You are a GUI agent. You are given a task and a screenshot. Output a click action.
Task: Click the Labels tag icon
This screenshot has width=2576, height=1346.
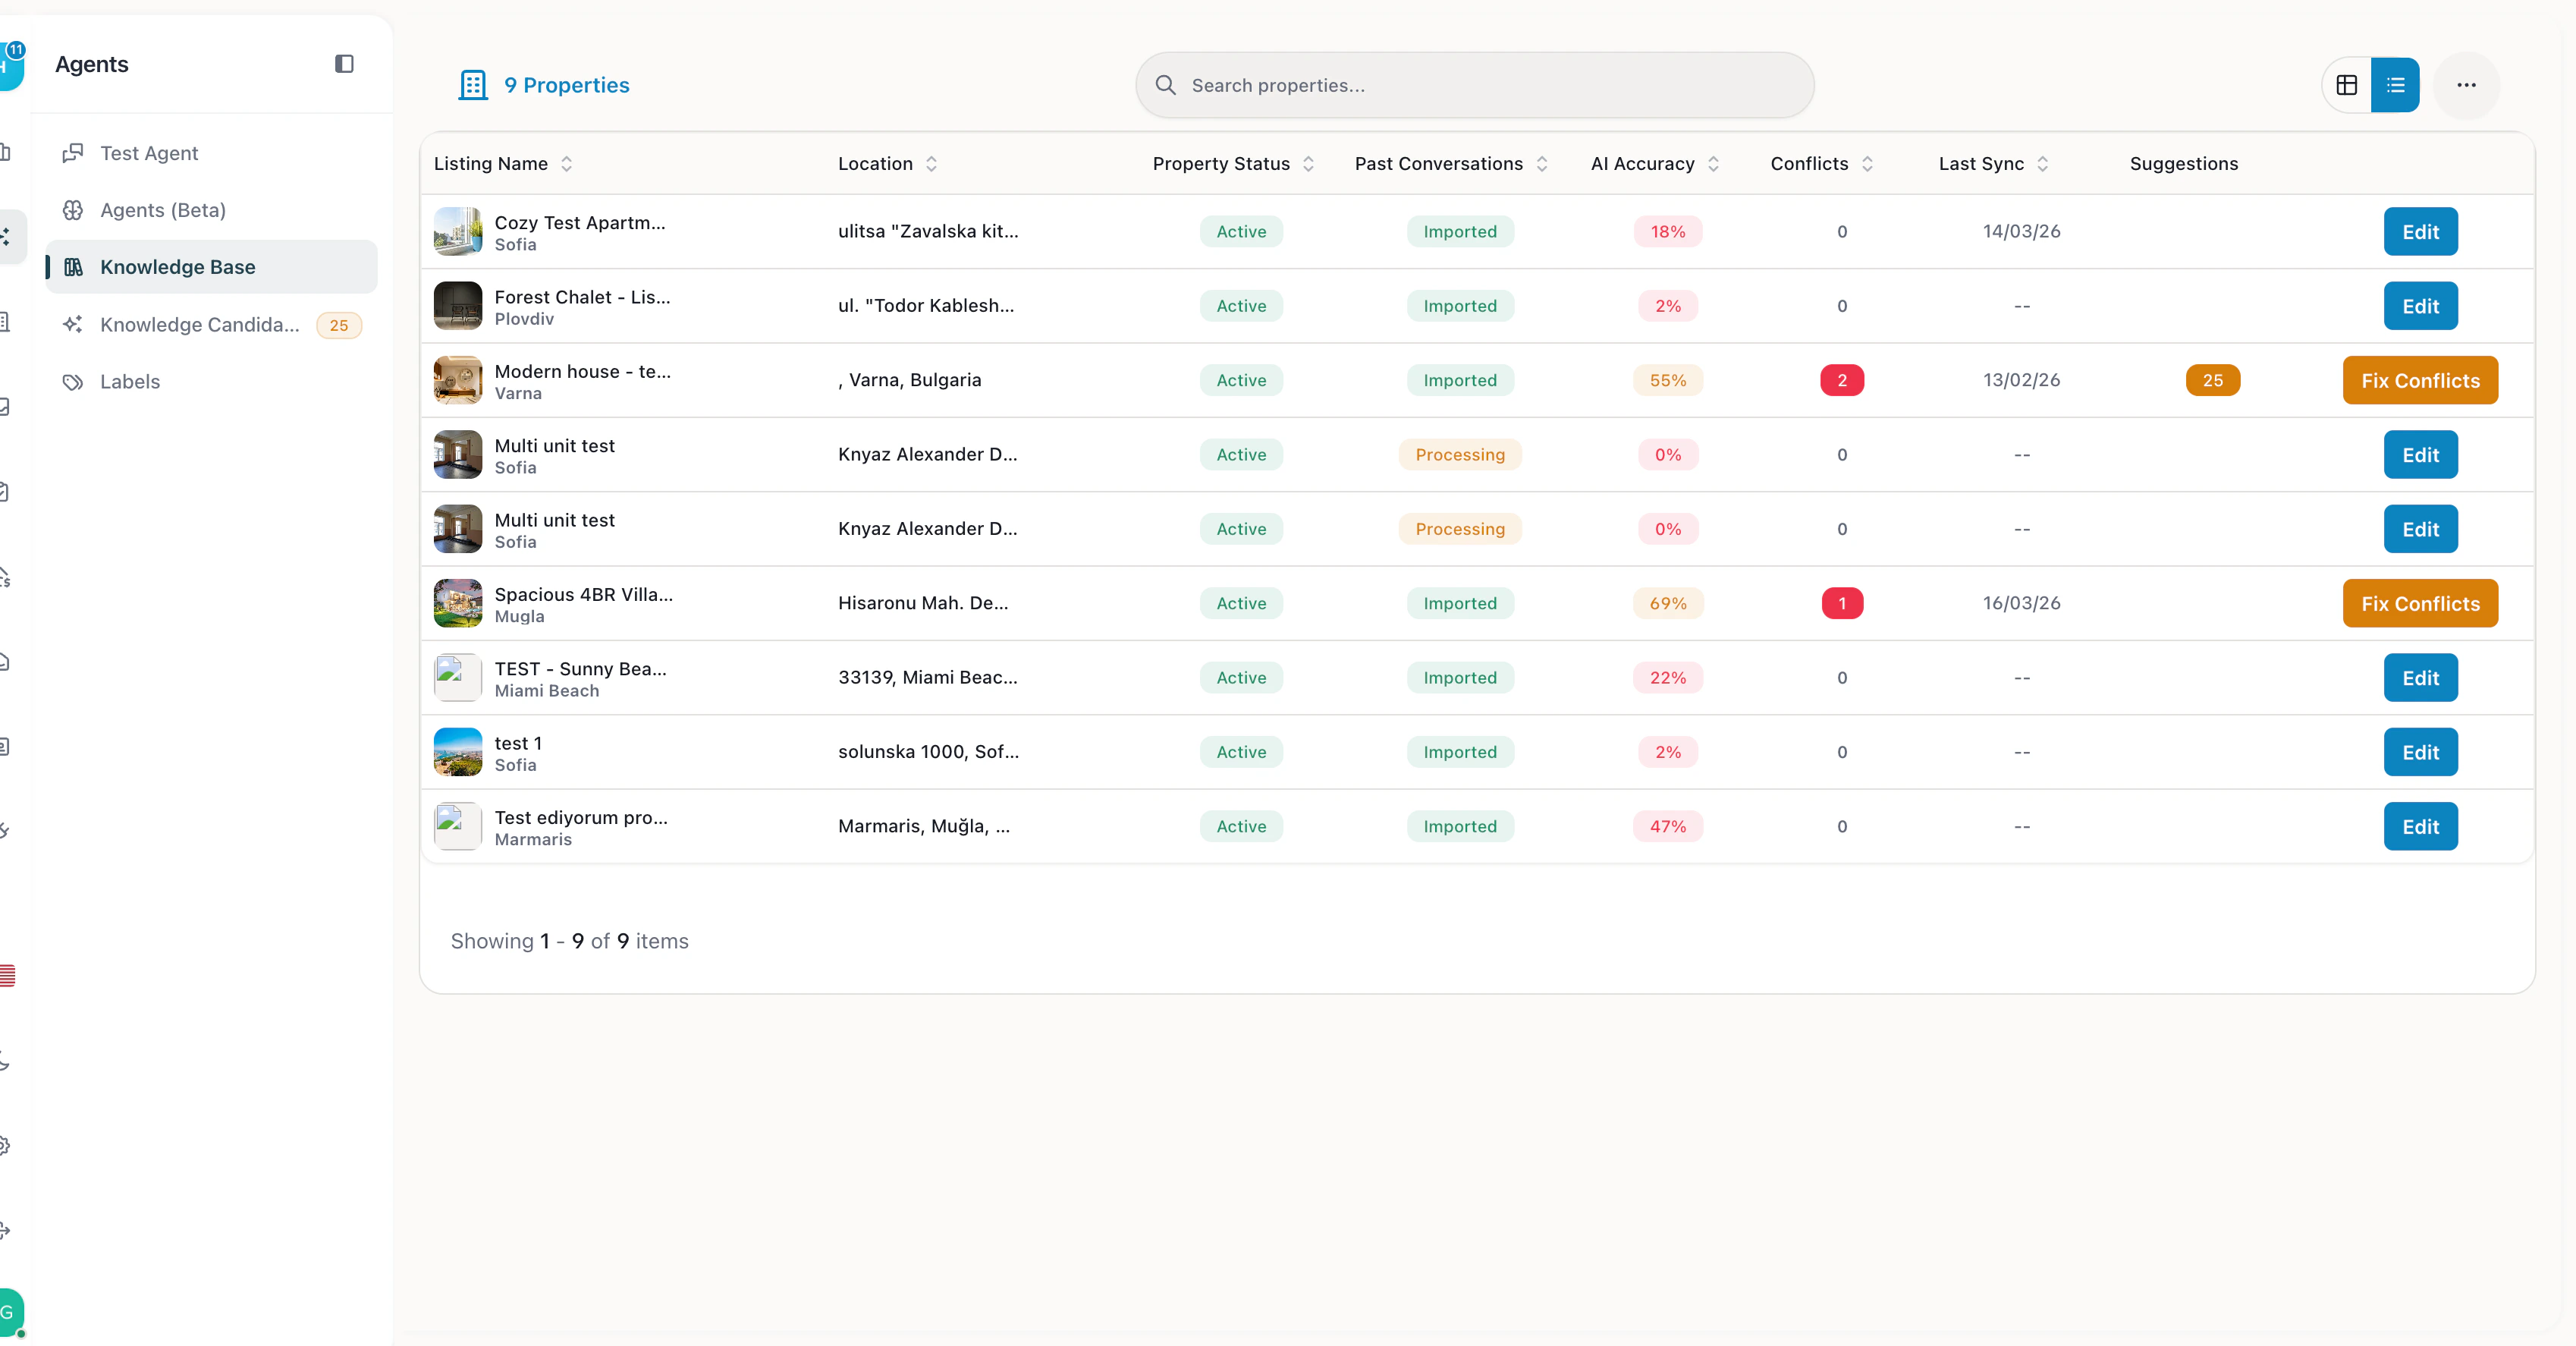(x=73, y=382)
